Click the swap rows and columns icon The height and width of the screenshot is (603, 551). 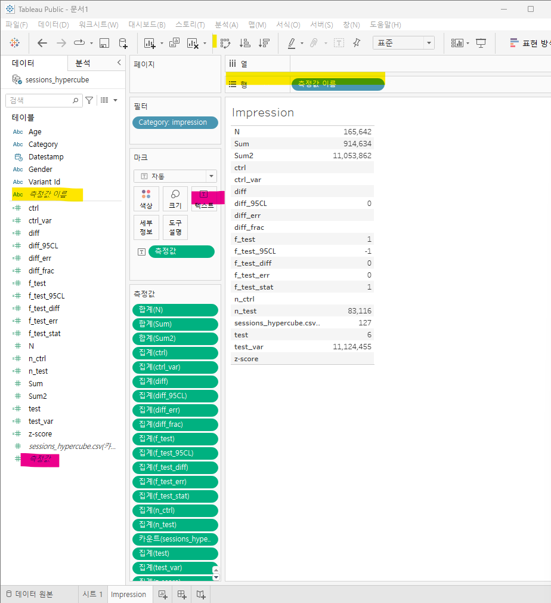pyautogui.click(x=225, y=43)
